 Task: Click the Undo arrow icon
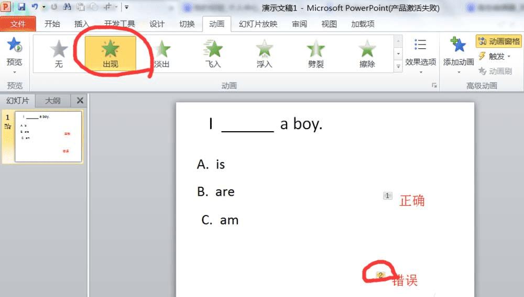(35, 7)
